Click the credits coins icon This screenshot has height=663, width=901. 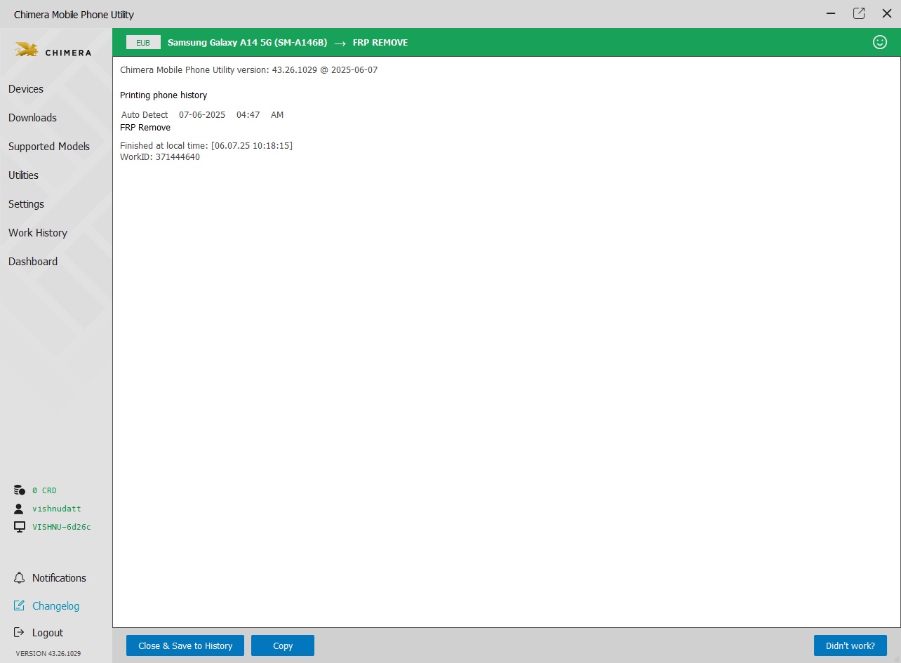20,490
